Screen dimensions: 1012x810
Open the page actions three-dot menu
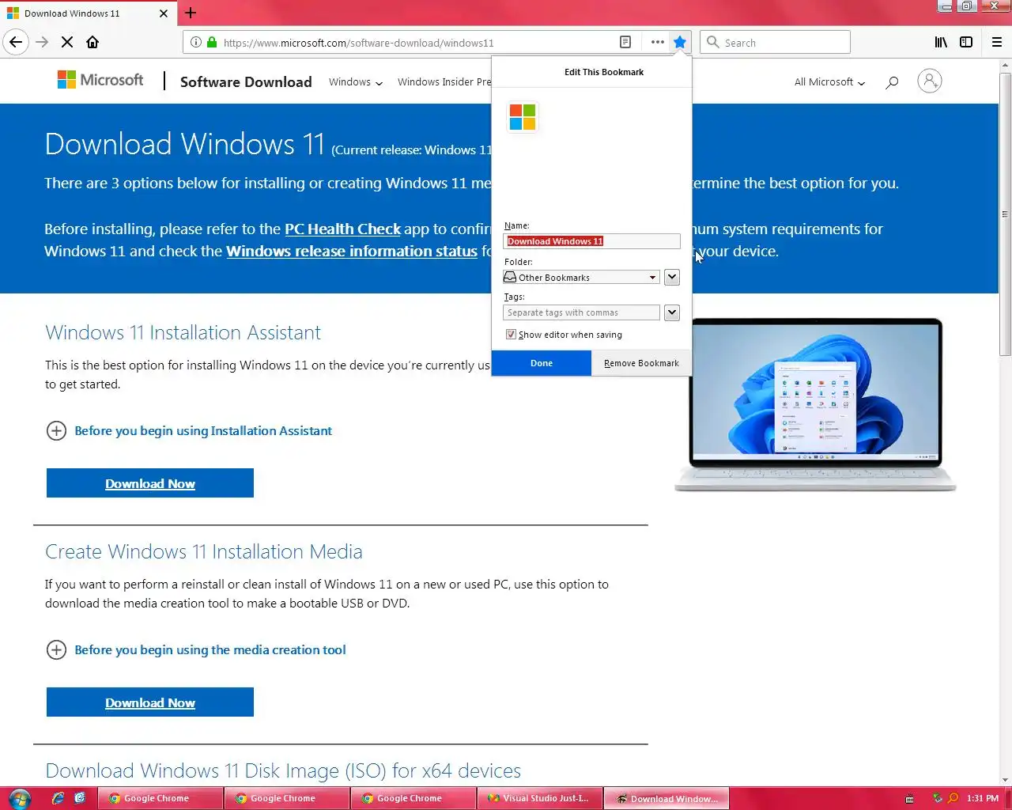pos(657,42)
